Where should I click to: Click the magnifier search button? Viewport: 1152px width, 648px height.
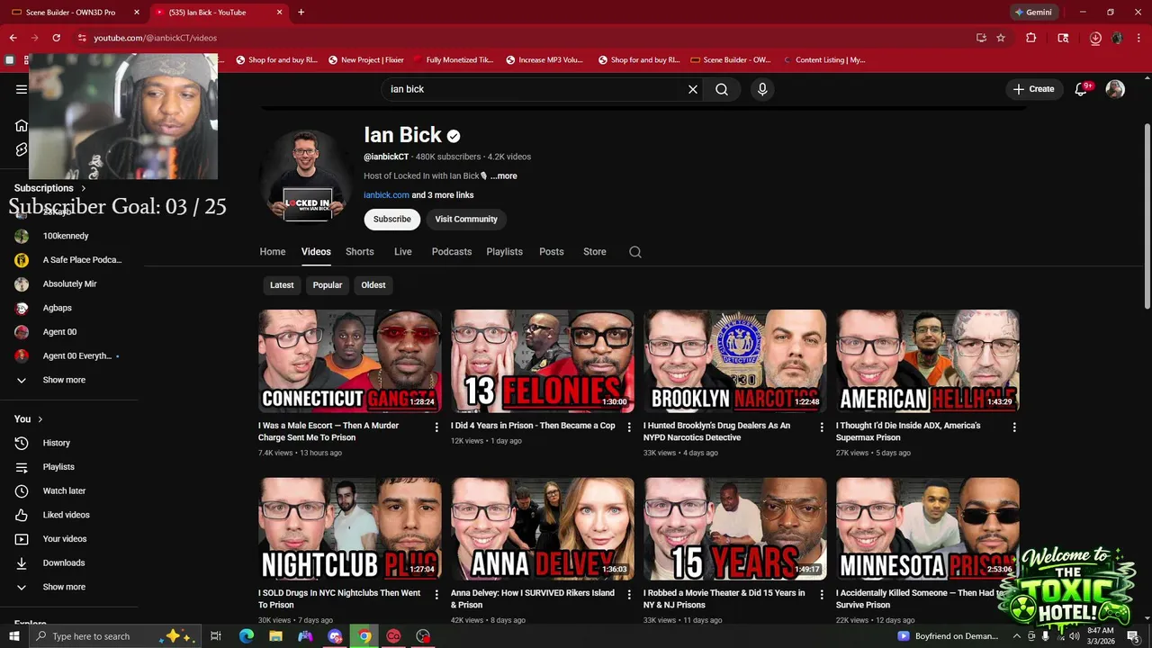coord(722,89)
